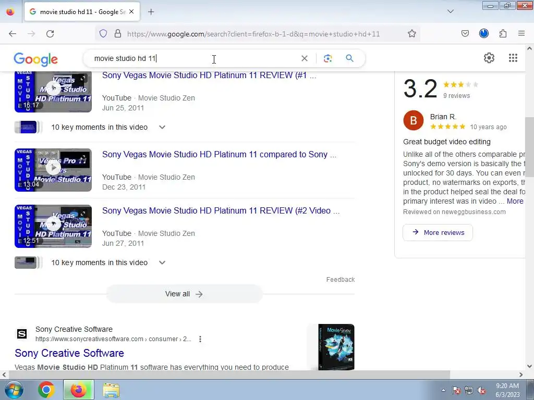Go to the Google logo homepage
This screenshot has width=534, height=400.
(x=36, y=59)
